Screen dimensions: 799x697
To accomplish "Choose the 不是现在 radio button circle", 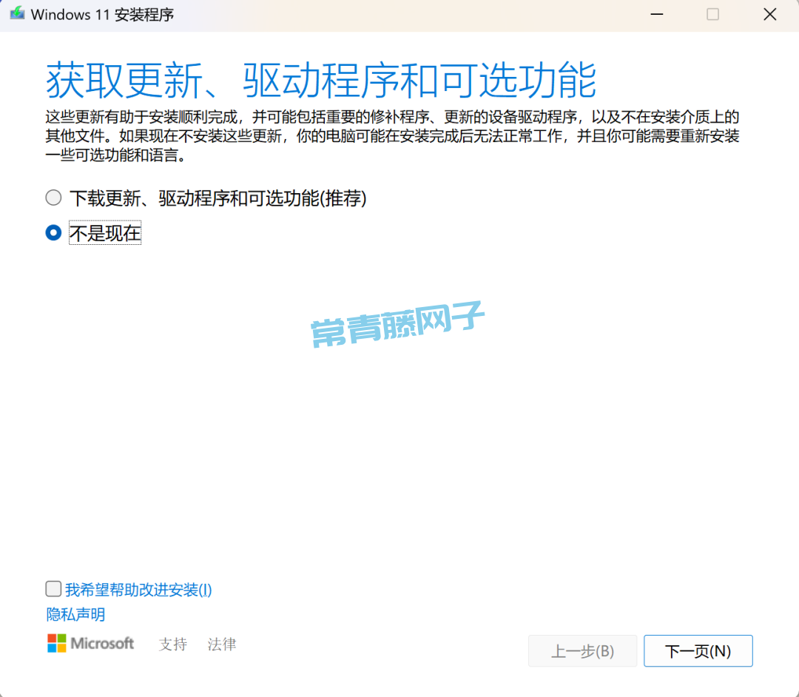I will tap(53, 233).
